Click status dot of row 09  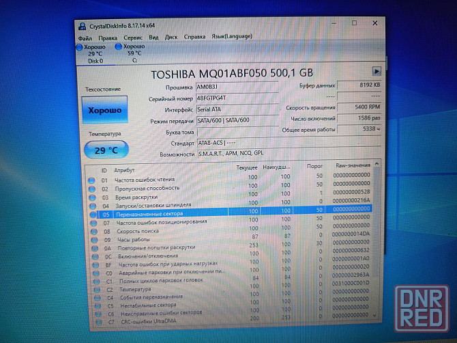click(94, 241)
